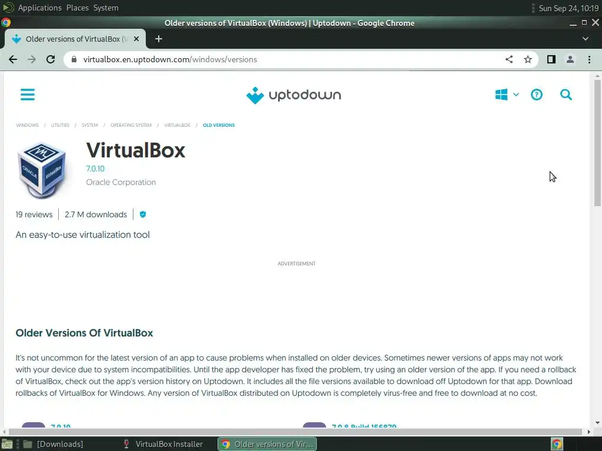
Task: Open the System menu
Action: [106, 8]
